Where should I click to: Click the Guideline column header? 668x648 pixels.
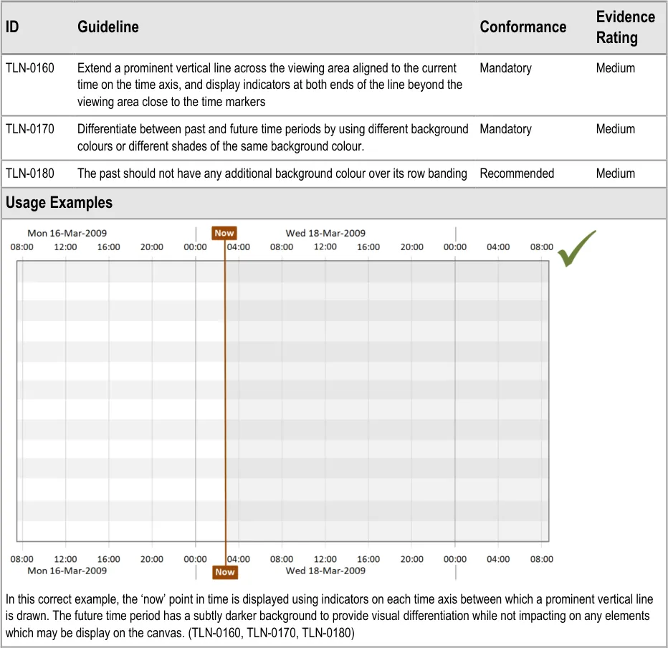coord(108,27)
